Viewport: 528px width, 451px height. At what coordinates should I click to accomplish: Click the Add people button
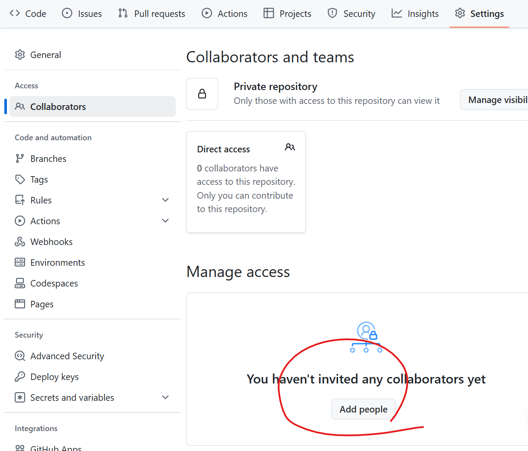click(x=364, y=409)
